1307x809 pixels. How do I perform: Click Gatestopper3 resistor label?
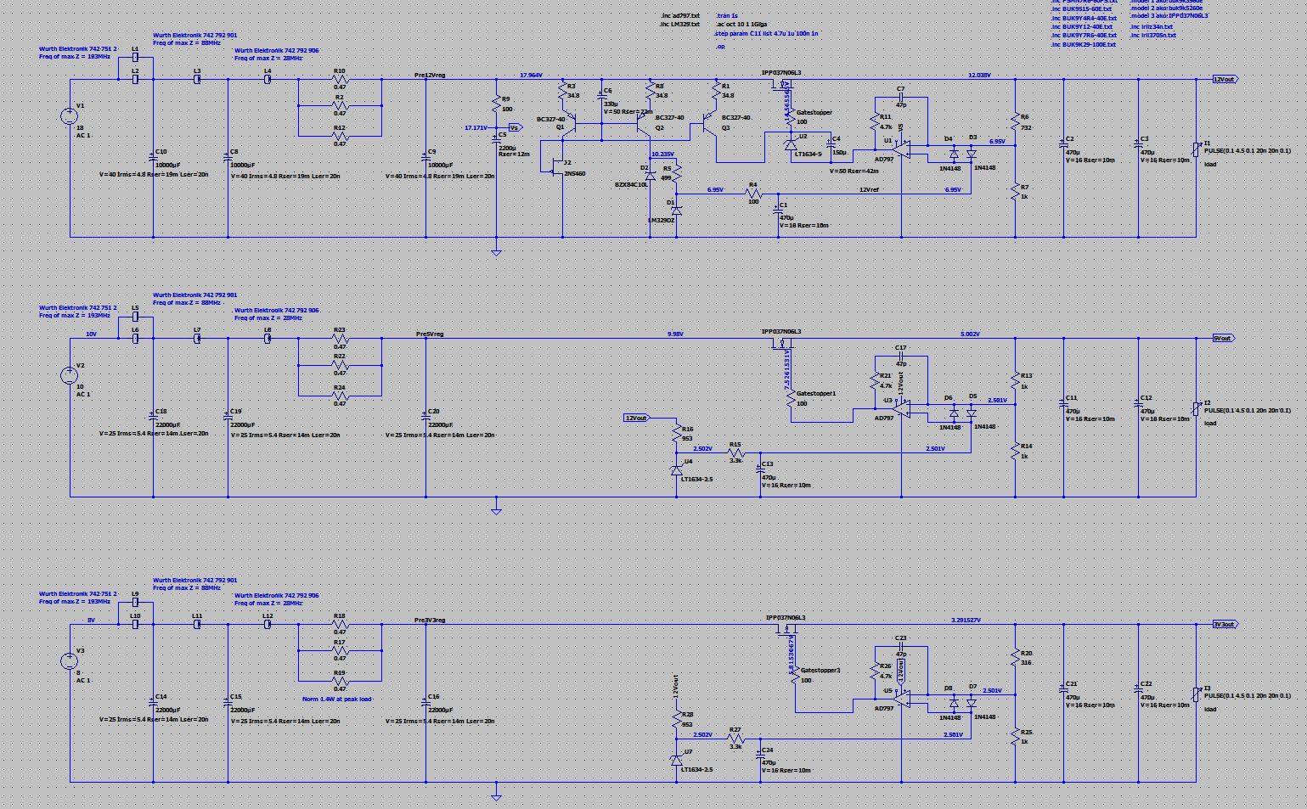820,670
